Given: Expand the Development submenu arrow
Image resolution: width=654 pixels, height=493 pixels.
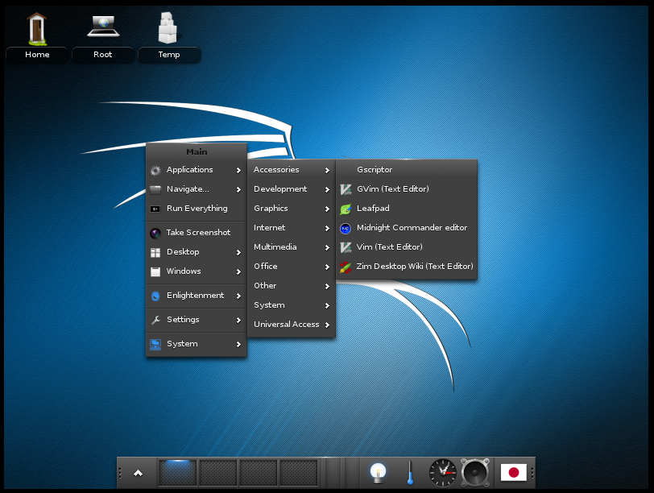Looking at the screenshot, I should (327, 189).
